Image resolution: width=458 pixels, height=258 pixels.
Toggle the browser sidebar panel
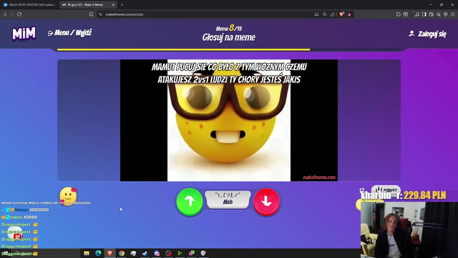tap(424, 14)
